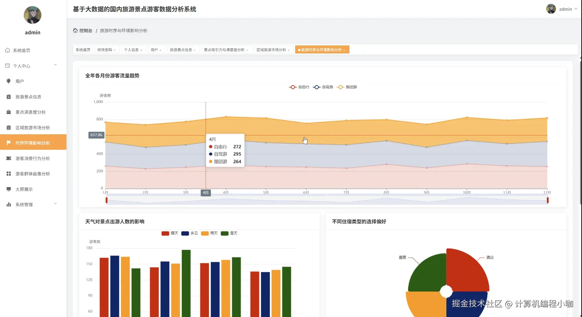Click the 天气对景点出游人数的影响 title
This screenshot has height=317, width=582.
coord(115,222)
